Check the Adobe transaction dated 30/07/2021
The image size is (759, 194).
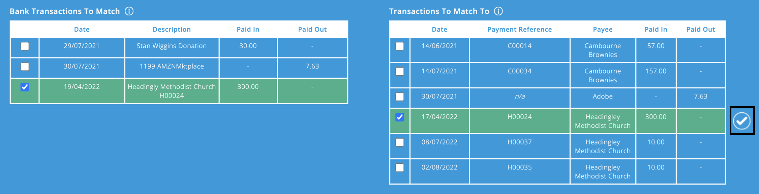399,97
